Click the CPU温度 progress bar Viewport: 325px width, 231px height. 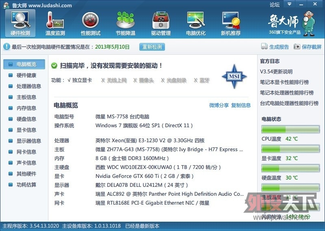tap(290, 129)
